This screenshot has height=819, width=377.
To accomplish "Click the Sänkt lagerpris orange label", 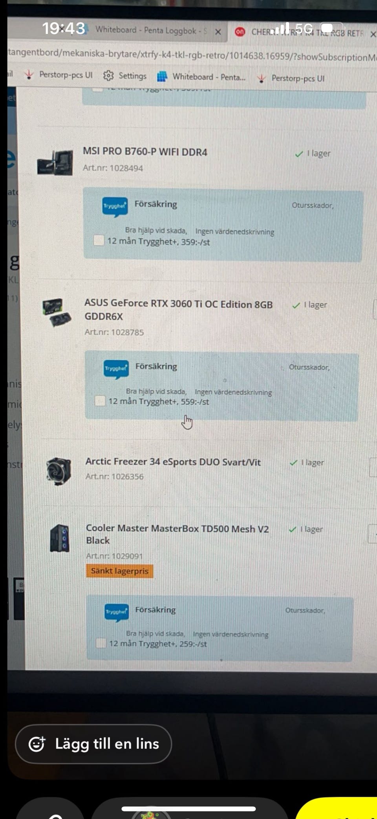I will pyautogui.click(x=119, y=571).
